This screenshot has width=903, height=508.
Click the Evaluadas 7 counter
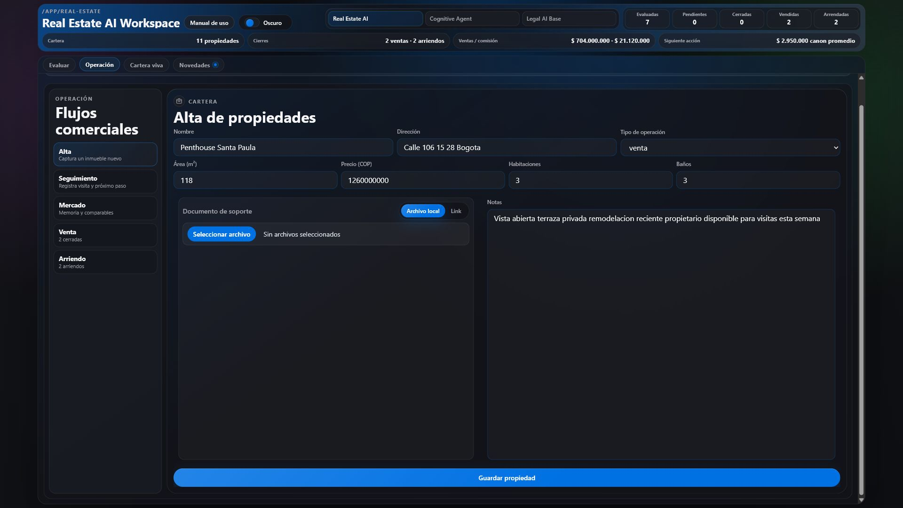647,19
